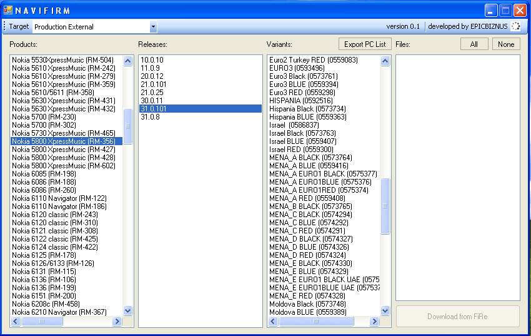Click Variants list scroll-right arrow
Image resolution: width=531 pixels, height=336 pixels.
pos(374,321)
